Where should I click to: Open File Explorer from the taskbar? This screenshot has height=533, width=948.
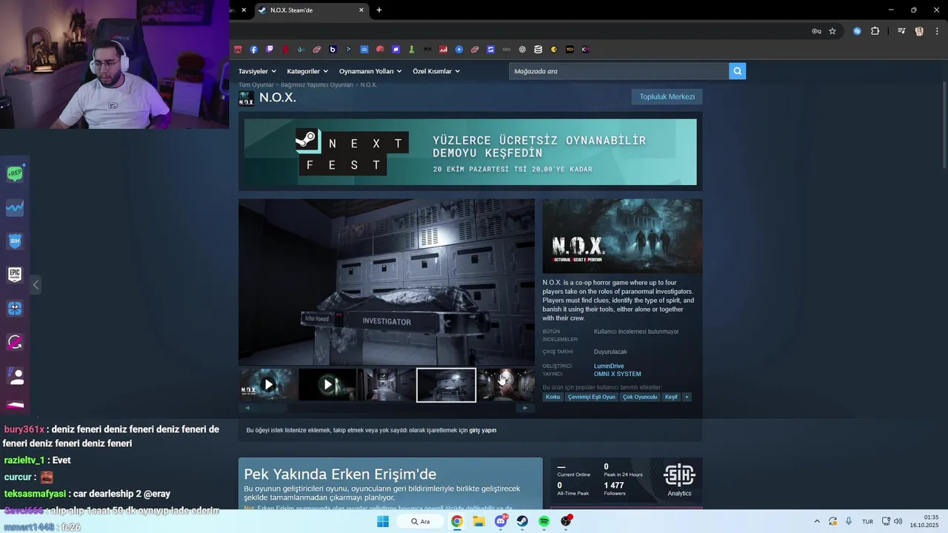(x=479, y=522)
